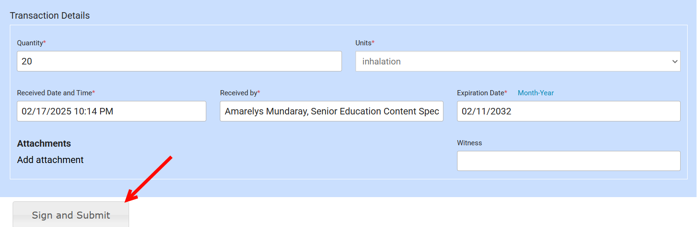Click Add attachment
This screenshot has height=227, width=697.
(x=51, y=160)
